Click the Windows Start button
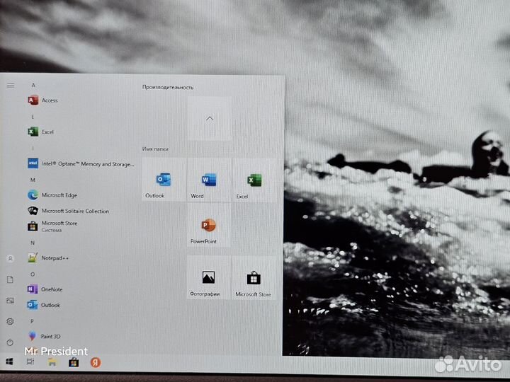The height and width of the screenshot is (382, 510). pos(10,361)
